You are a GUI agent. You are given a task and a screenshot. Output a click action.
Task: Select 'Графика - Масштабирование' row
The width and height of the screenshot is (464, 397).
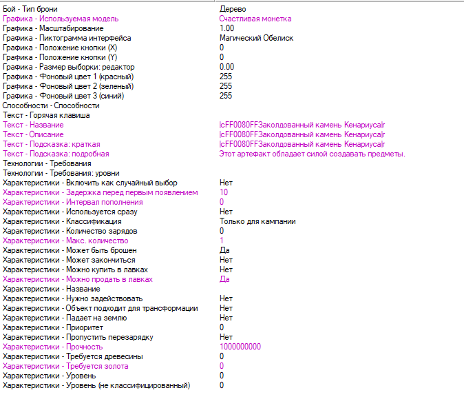53,28
